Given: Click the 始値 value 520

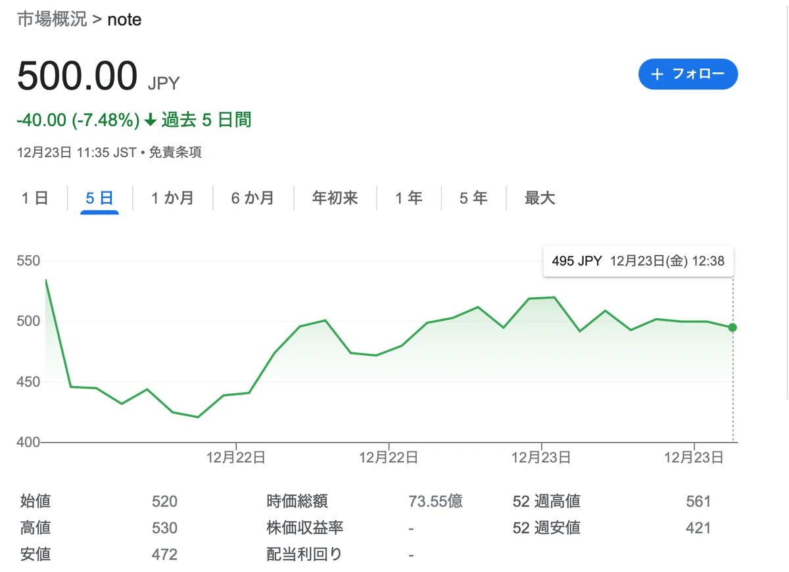Looking at the screenshot, I should pyautogui.click(x=164, y=502).
